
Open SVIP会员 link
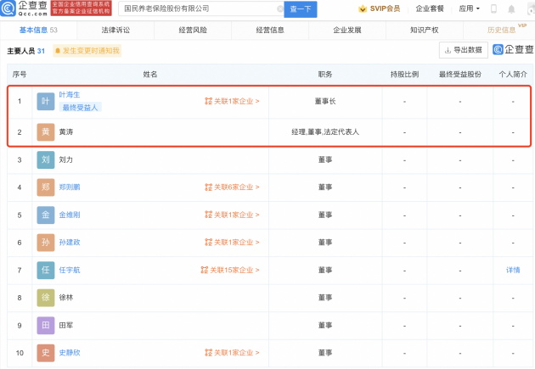point(385,8)
